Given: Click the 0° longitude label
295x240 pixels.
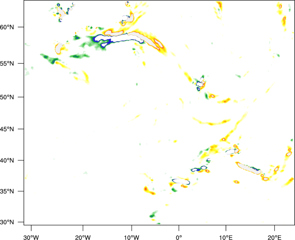Looking at the screenshot, I should click(x=179, y=237).
